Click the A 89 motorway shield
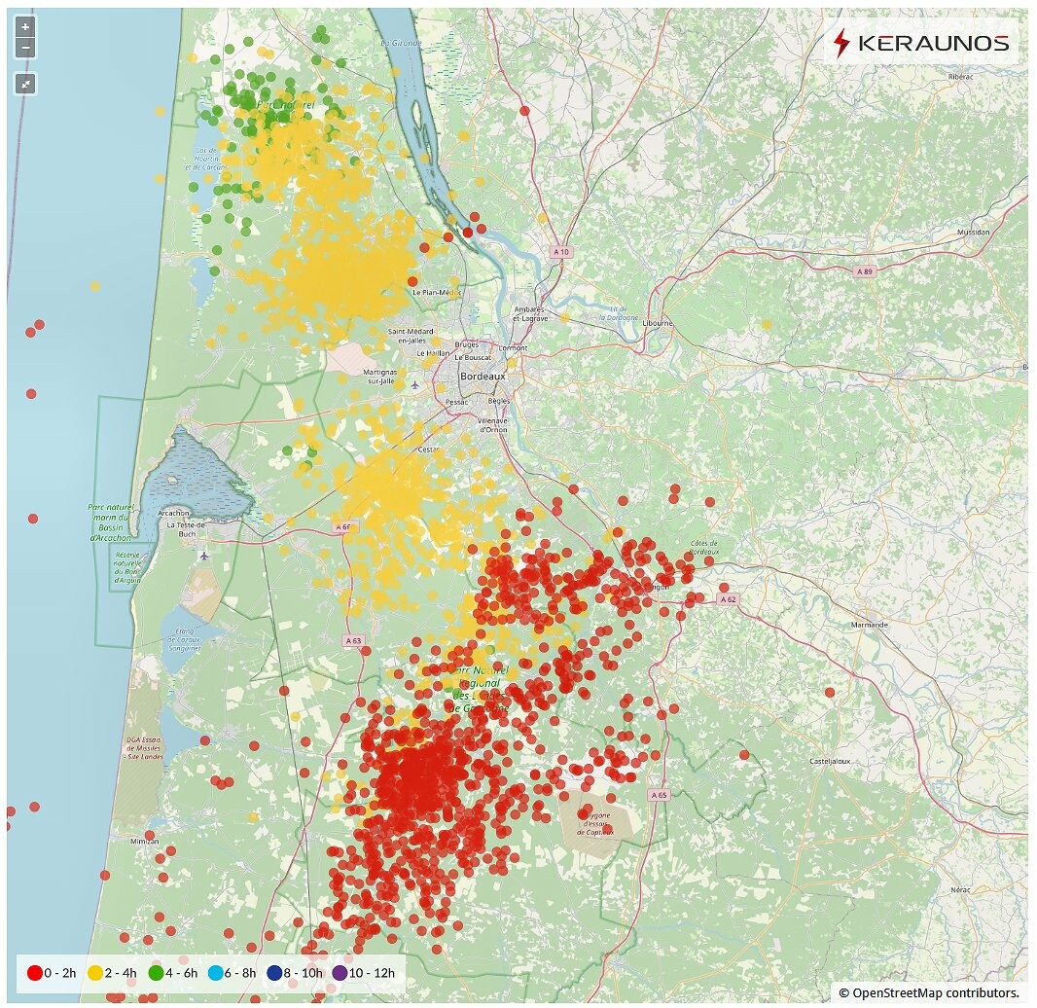The width and height of the screenshot is (1037, 1008). click(864, 271)
